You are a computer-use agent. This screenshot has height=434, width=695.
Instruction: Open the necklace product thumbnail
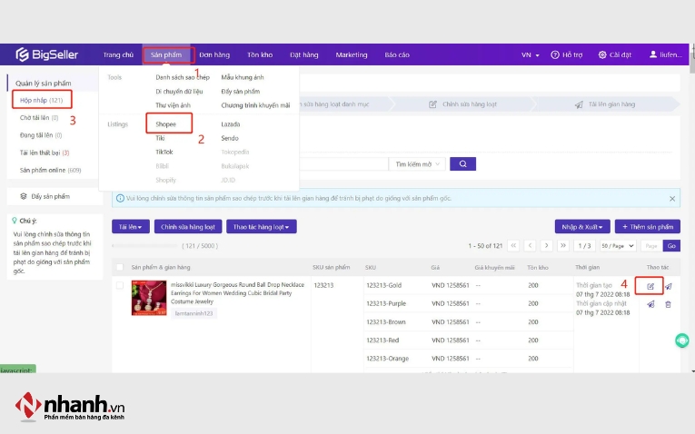[x=149, y=298]
